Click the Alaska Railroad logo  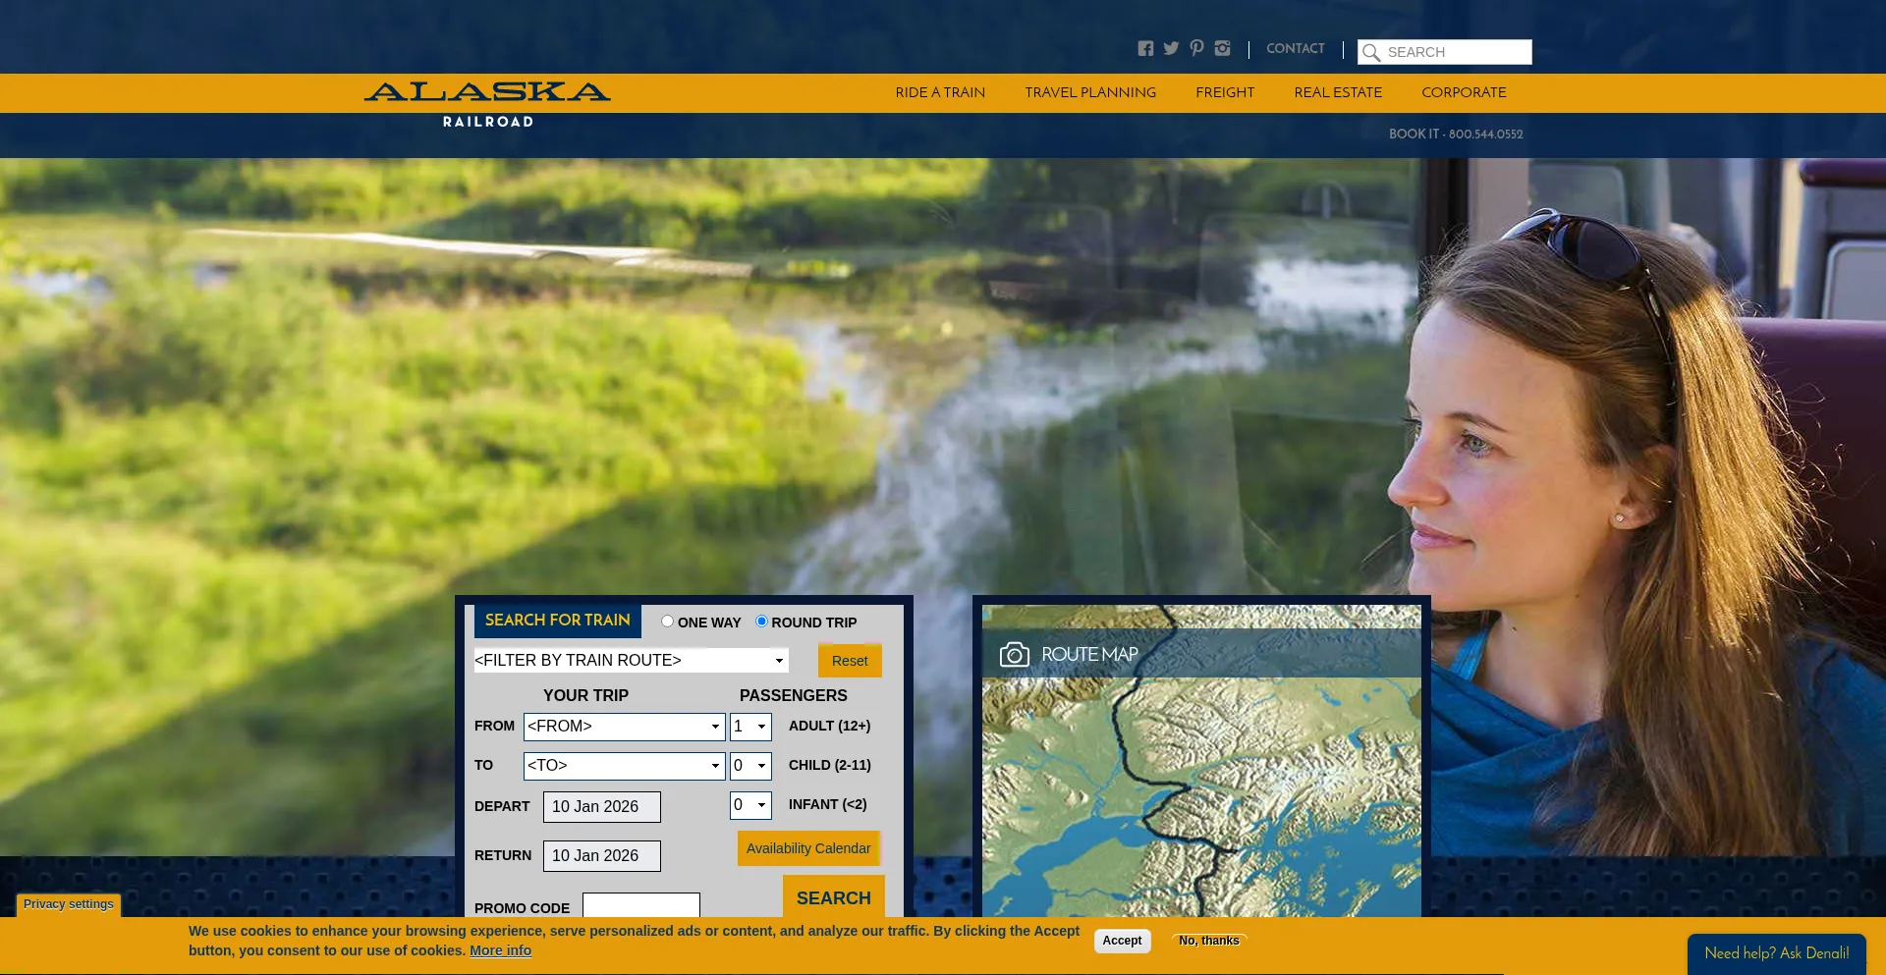pos(486,102)
